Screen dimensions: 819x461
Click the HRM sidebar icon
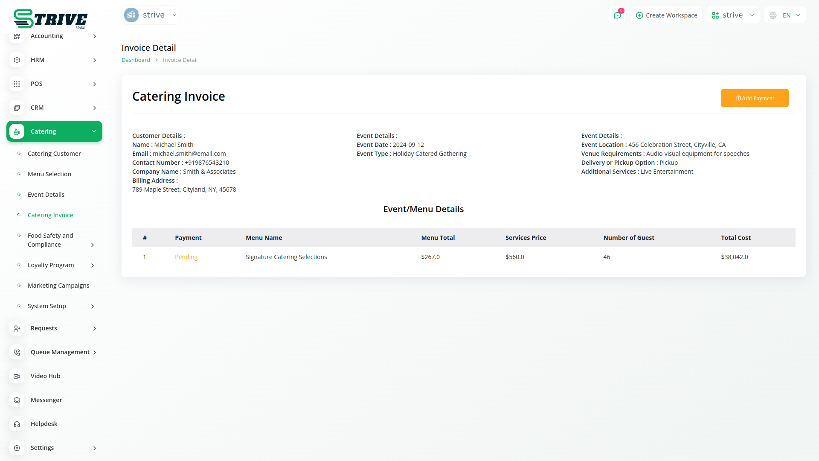coord(17,60)
